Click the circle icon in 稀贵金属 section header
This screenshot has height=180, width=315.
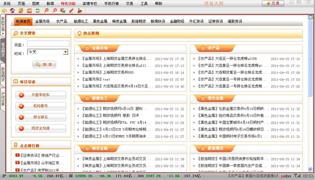point(87,148)
